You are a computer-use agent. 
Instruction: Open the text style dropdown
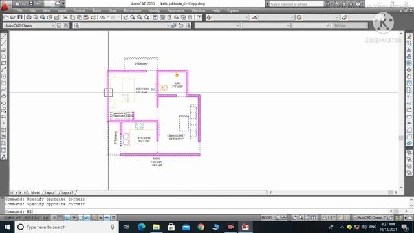(x=231, y=17)
